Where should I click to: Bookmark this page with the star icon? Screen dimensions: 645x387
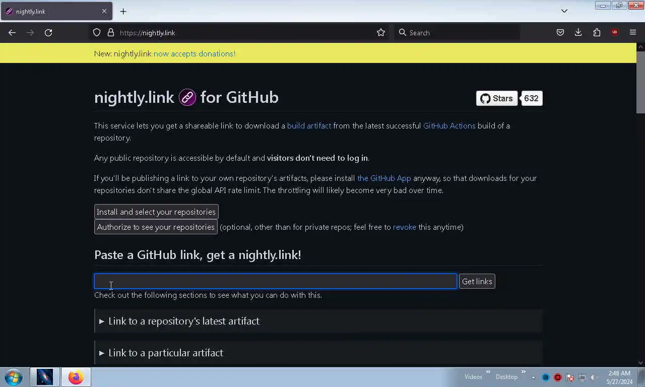coord(381,33)
